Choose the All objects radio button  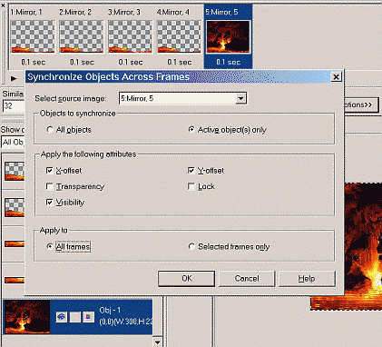50,130
